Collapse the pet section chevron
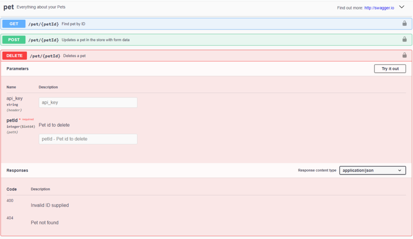This screenshot has height=239, width=413. [x=402, y=7]
